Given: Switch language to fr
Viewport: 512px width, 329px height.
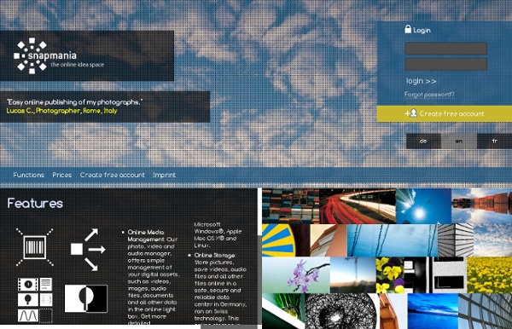Looking at the screenshot, I should point(494,141).
